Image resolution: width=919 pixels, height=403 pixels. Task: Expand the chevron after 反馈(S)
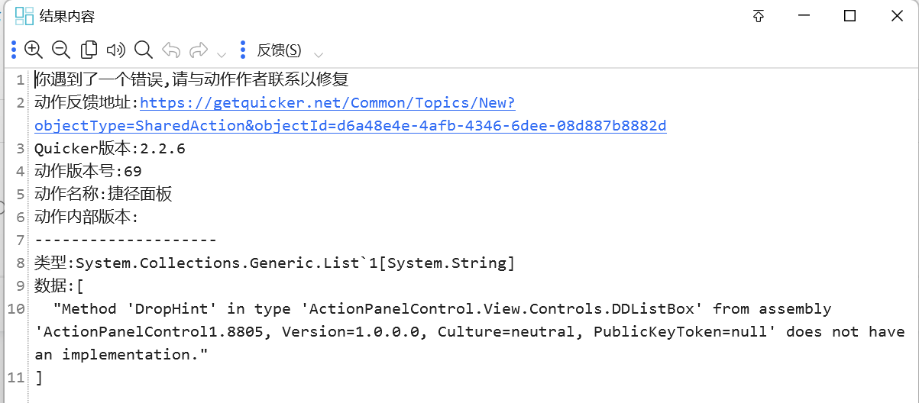pos(319,54)
